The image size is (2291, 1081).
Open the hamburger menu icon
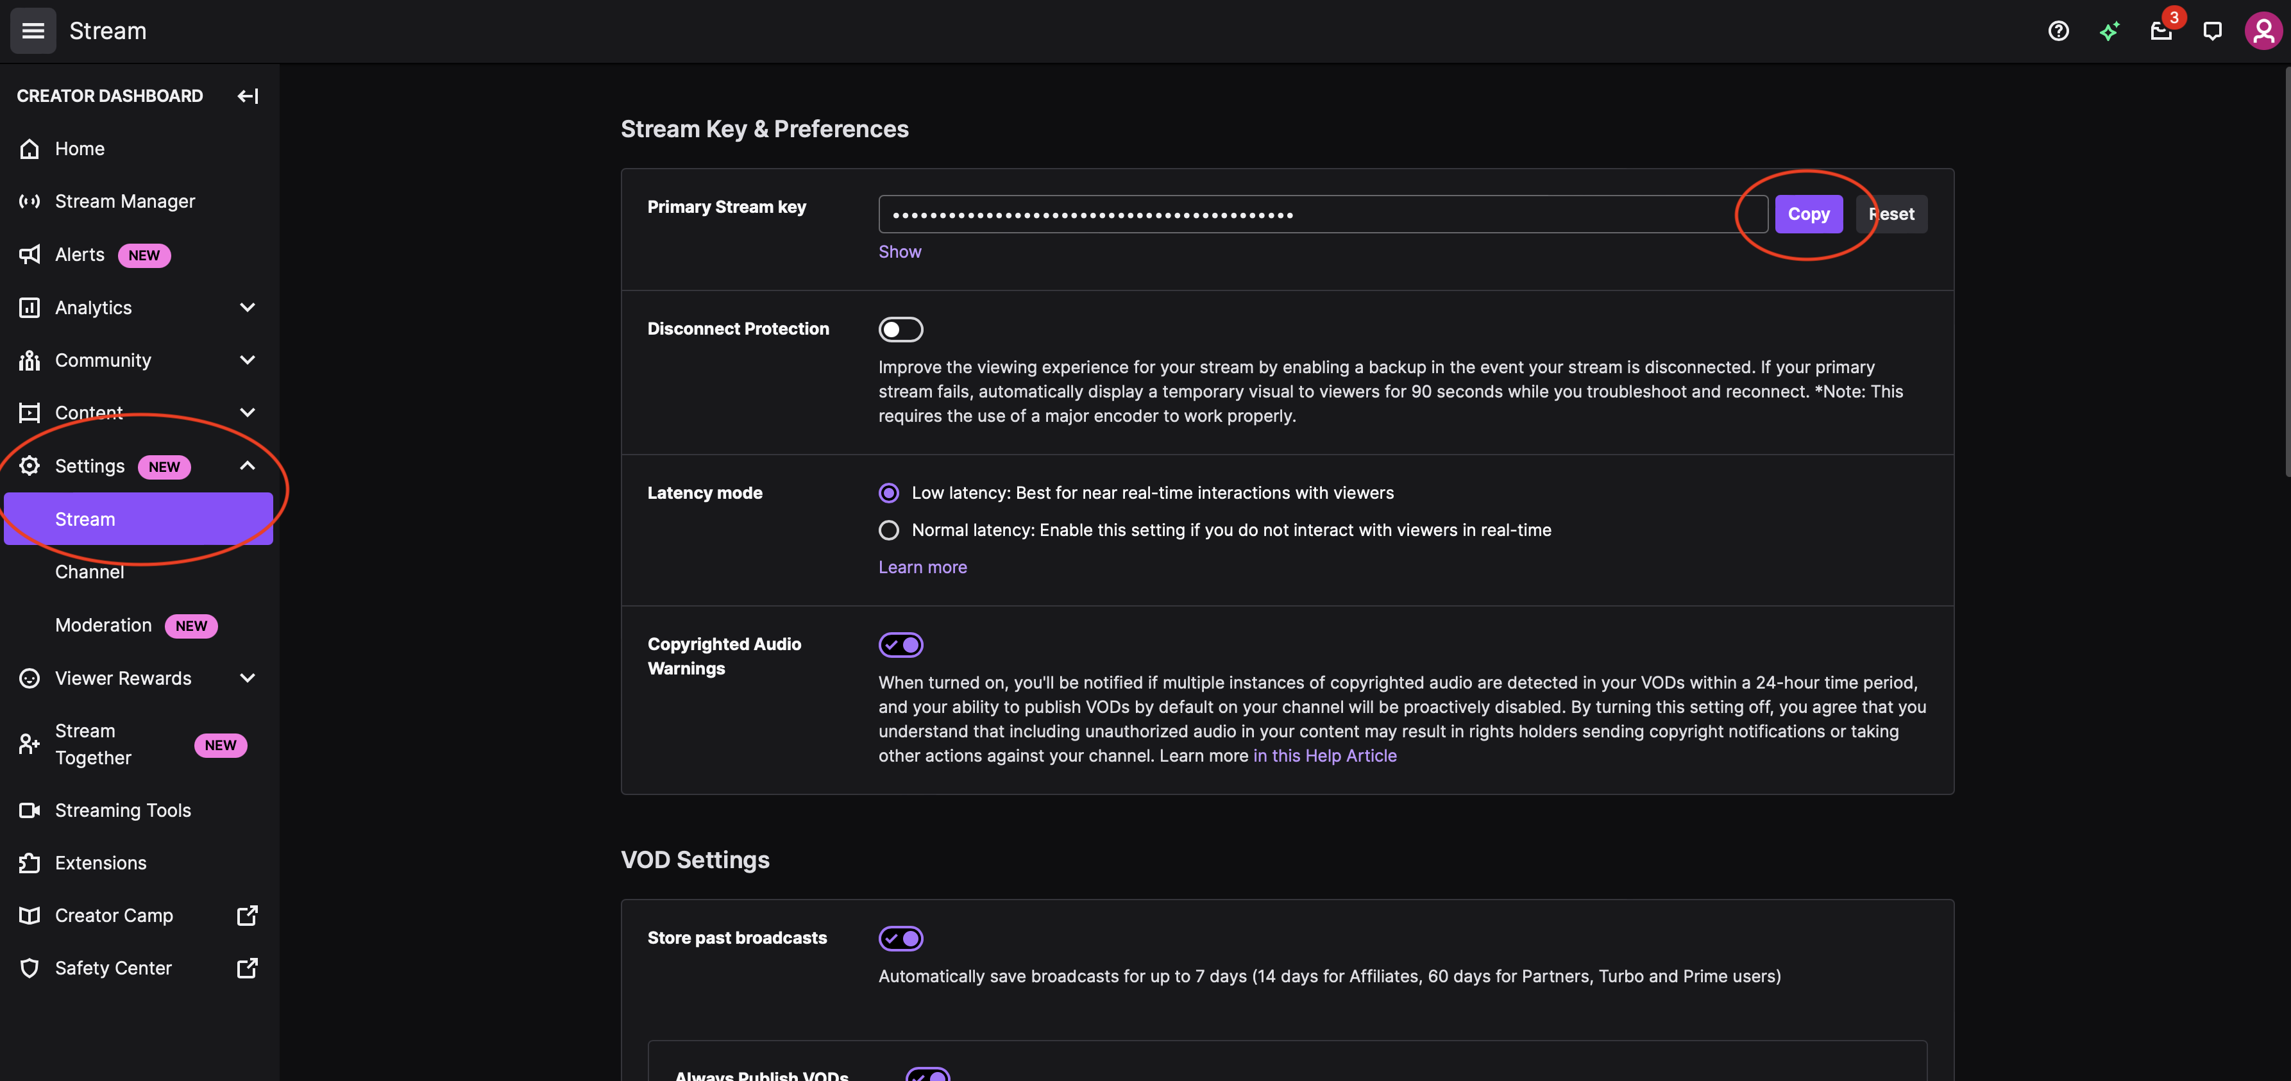click(33, 31)
